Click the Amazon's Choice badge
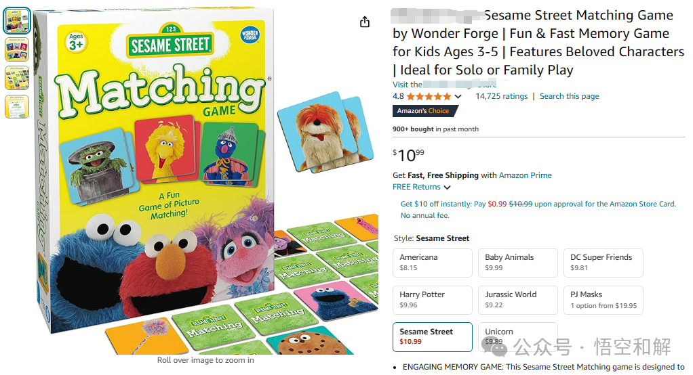 (x=424, y=111)
